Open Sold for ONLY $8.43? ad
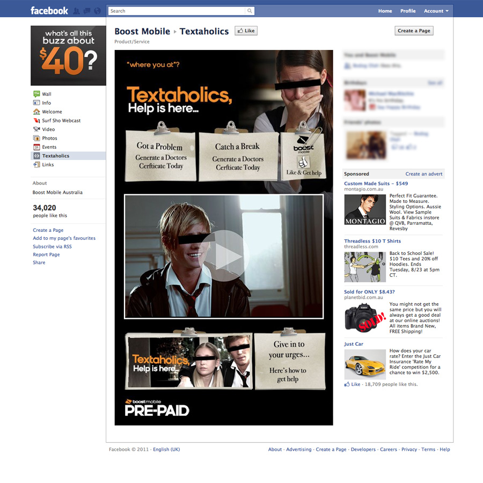 (x=369, y=292)
